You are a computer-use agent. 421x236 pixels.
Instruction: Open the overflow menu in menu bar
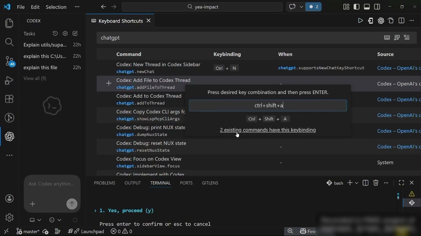click(x=77, y=7)
